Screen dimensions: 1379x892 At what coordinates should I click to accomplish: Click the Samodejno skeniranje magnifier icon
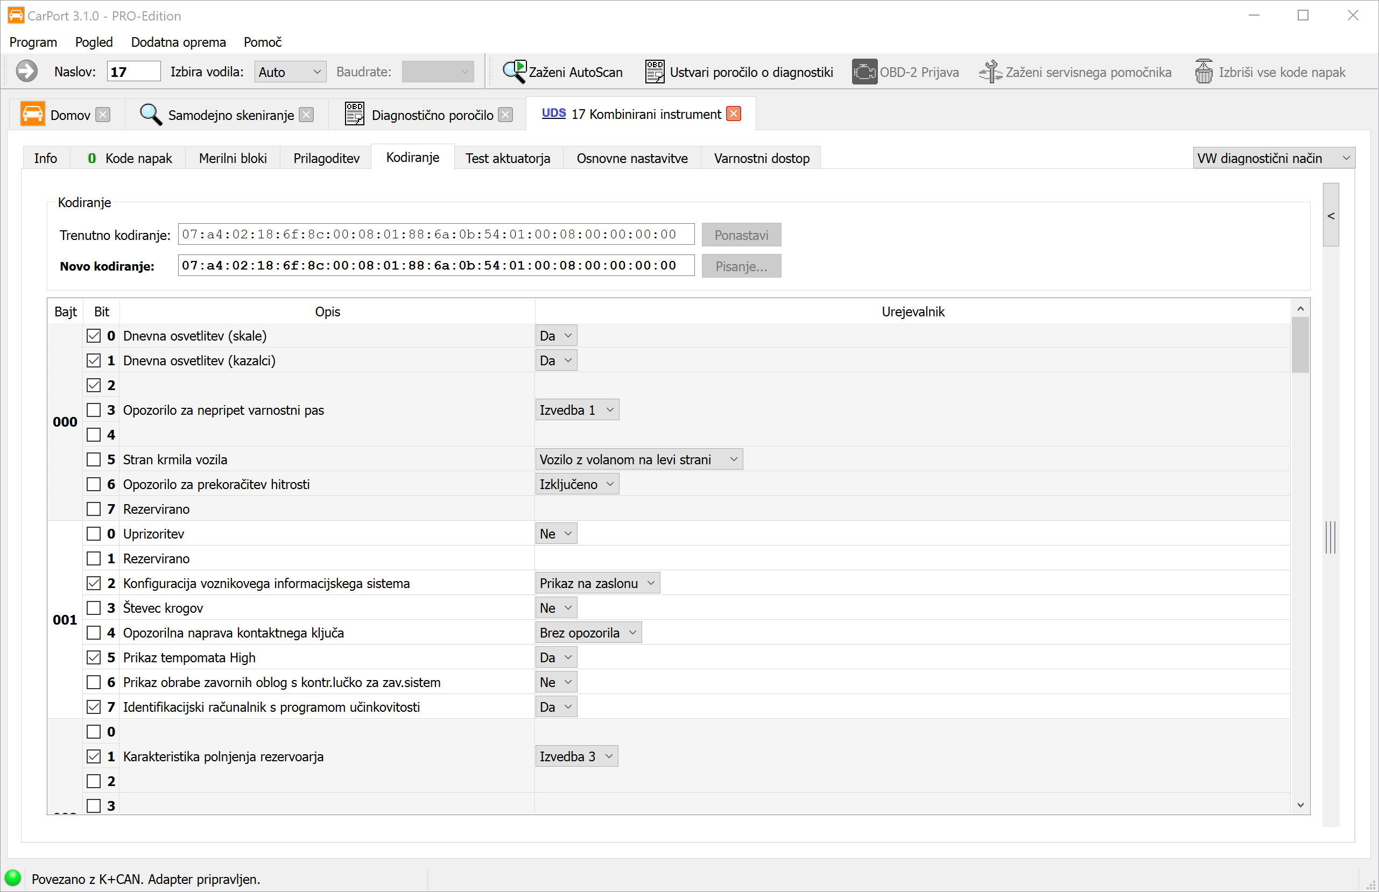coord(151,114)
